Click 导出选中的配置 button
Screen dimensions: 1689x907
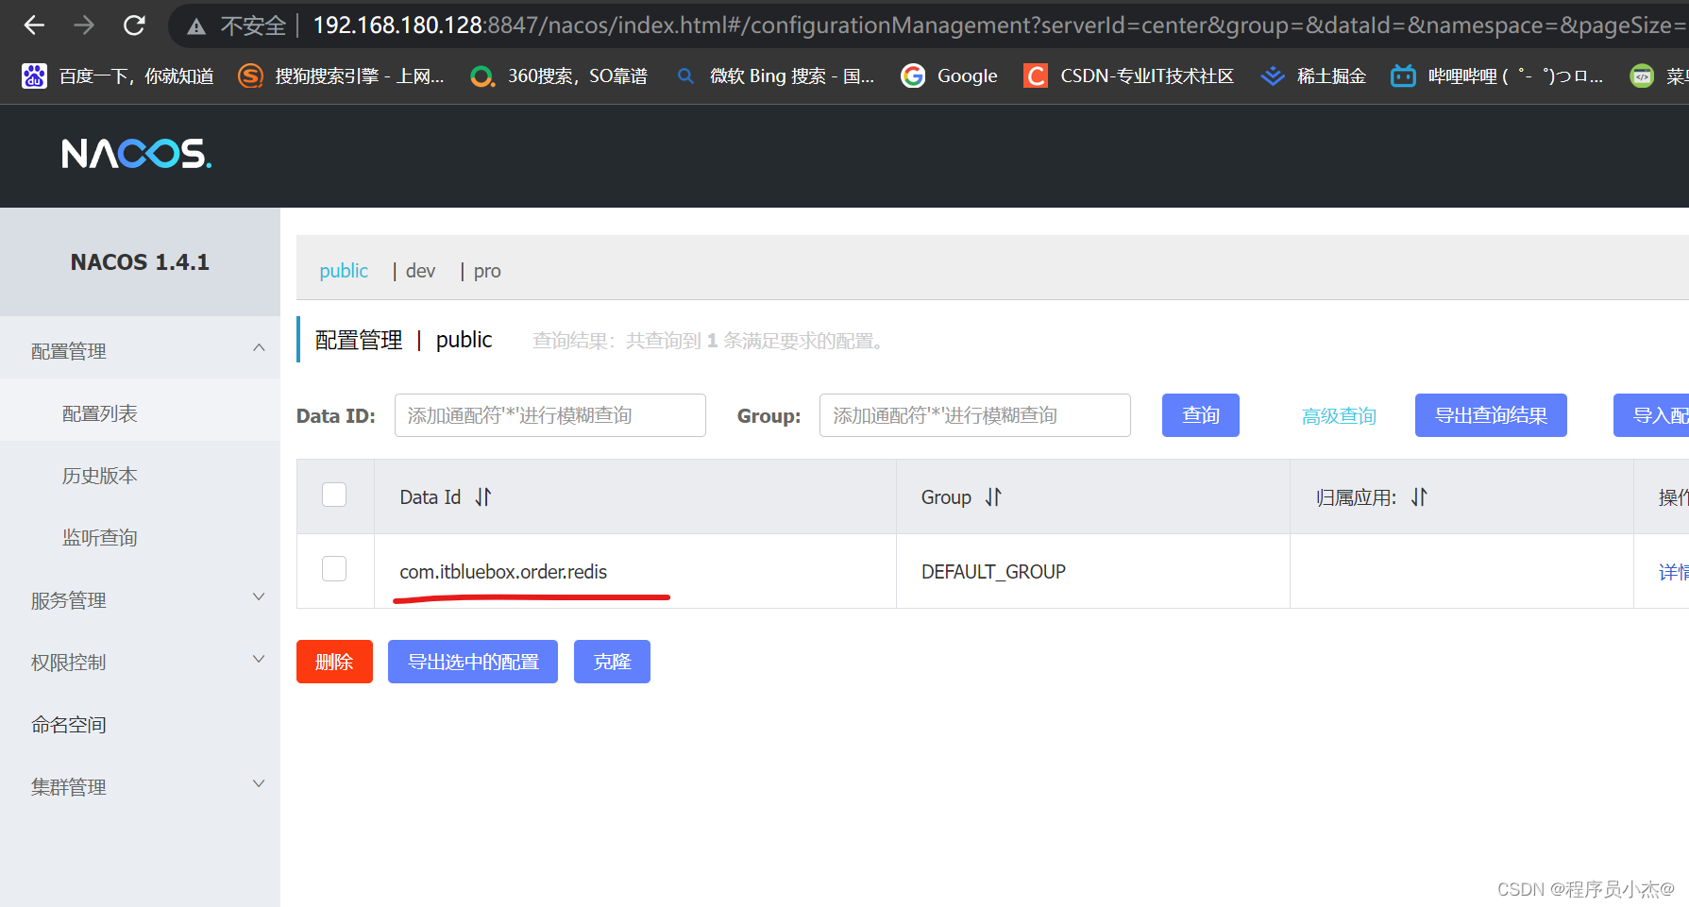(x=473, y=662)
